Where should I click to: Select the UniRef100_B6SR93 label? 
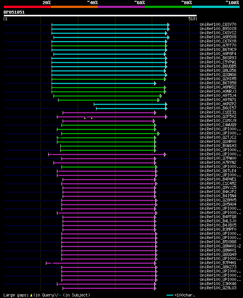218,58
